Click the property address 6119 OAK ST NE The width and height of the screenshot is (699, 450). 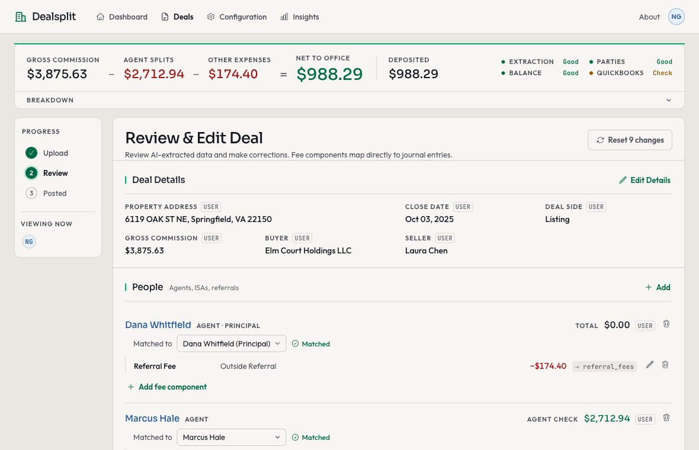pos(198,219)
